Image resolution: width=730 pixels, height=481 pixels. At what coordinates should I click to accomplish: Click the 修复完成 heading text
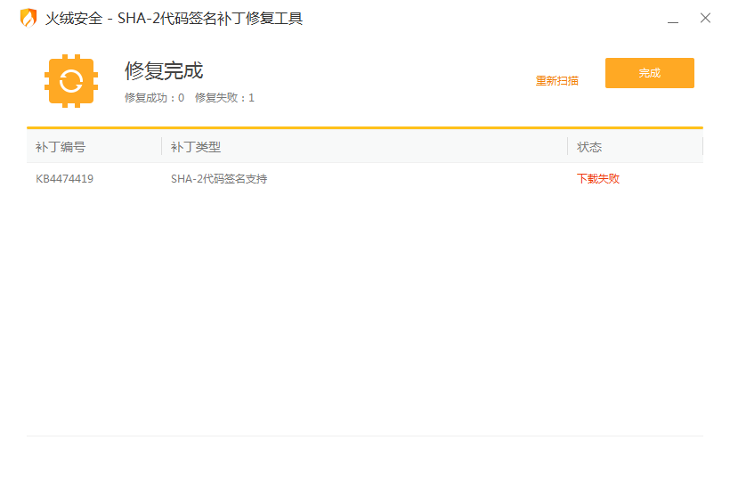click(x=164, y=70)
